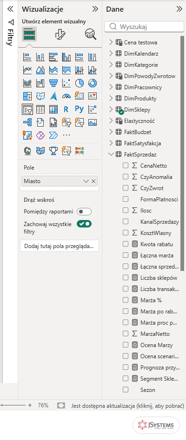186x440 pixels.
Task: Enable the KanalSprzedazy checkbox
Action: (126, 222)
